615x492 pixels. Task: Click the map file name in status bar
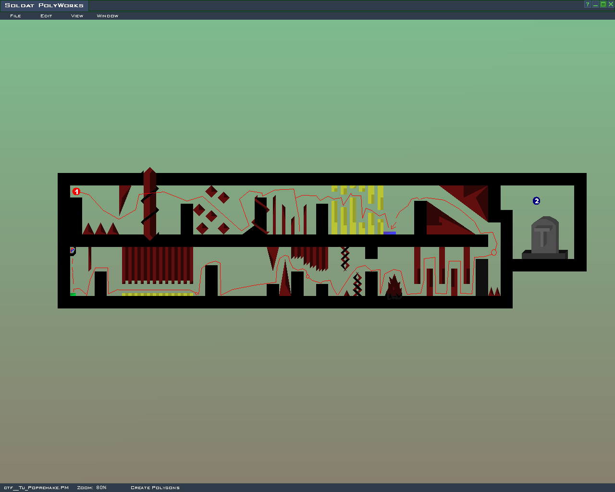[36, 488]
